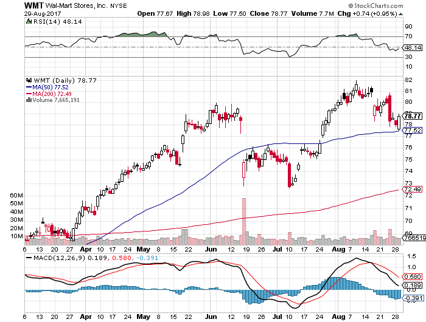Click the WMT (Daily) candlestick legend icon

tap(28, 80)
